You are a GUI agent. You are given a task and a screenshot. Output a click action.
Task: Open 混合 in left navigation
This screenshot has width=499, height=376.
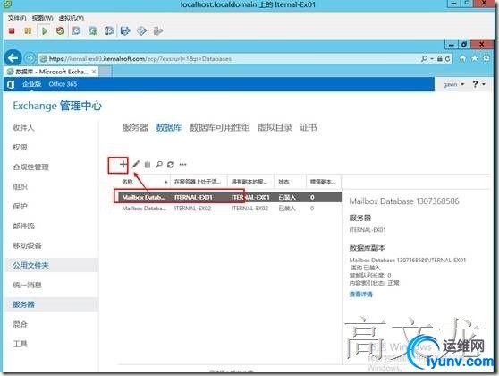coord(20,324)
